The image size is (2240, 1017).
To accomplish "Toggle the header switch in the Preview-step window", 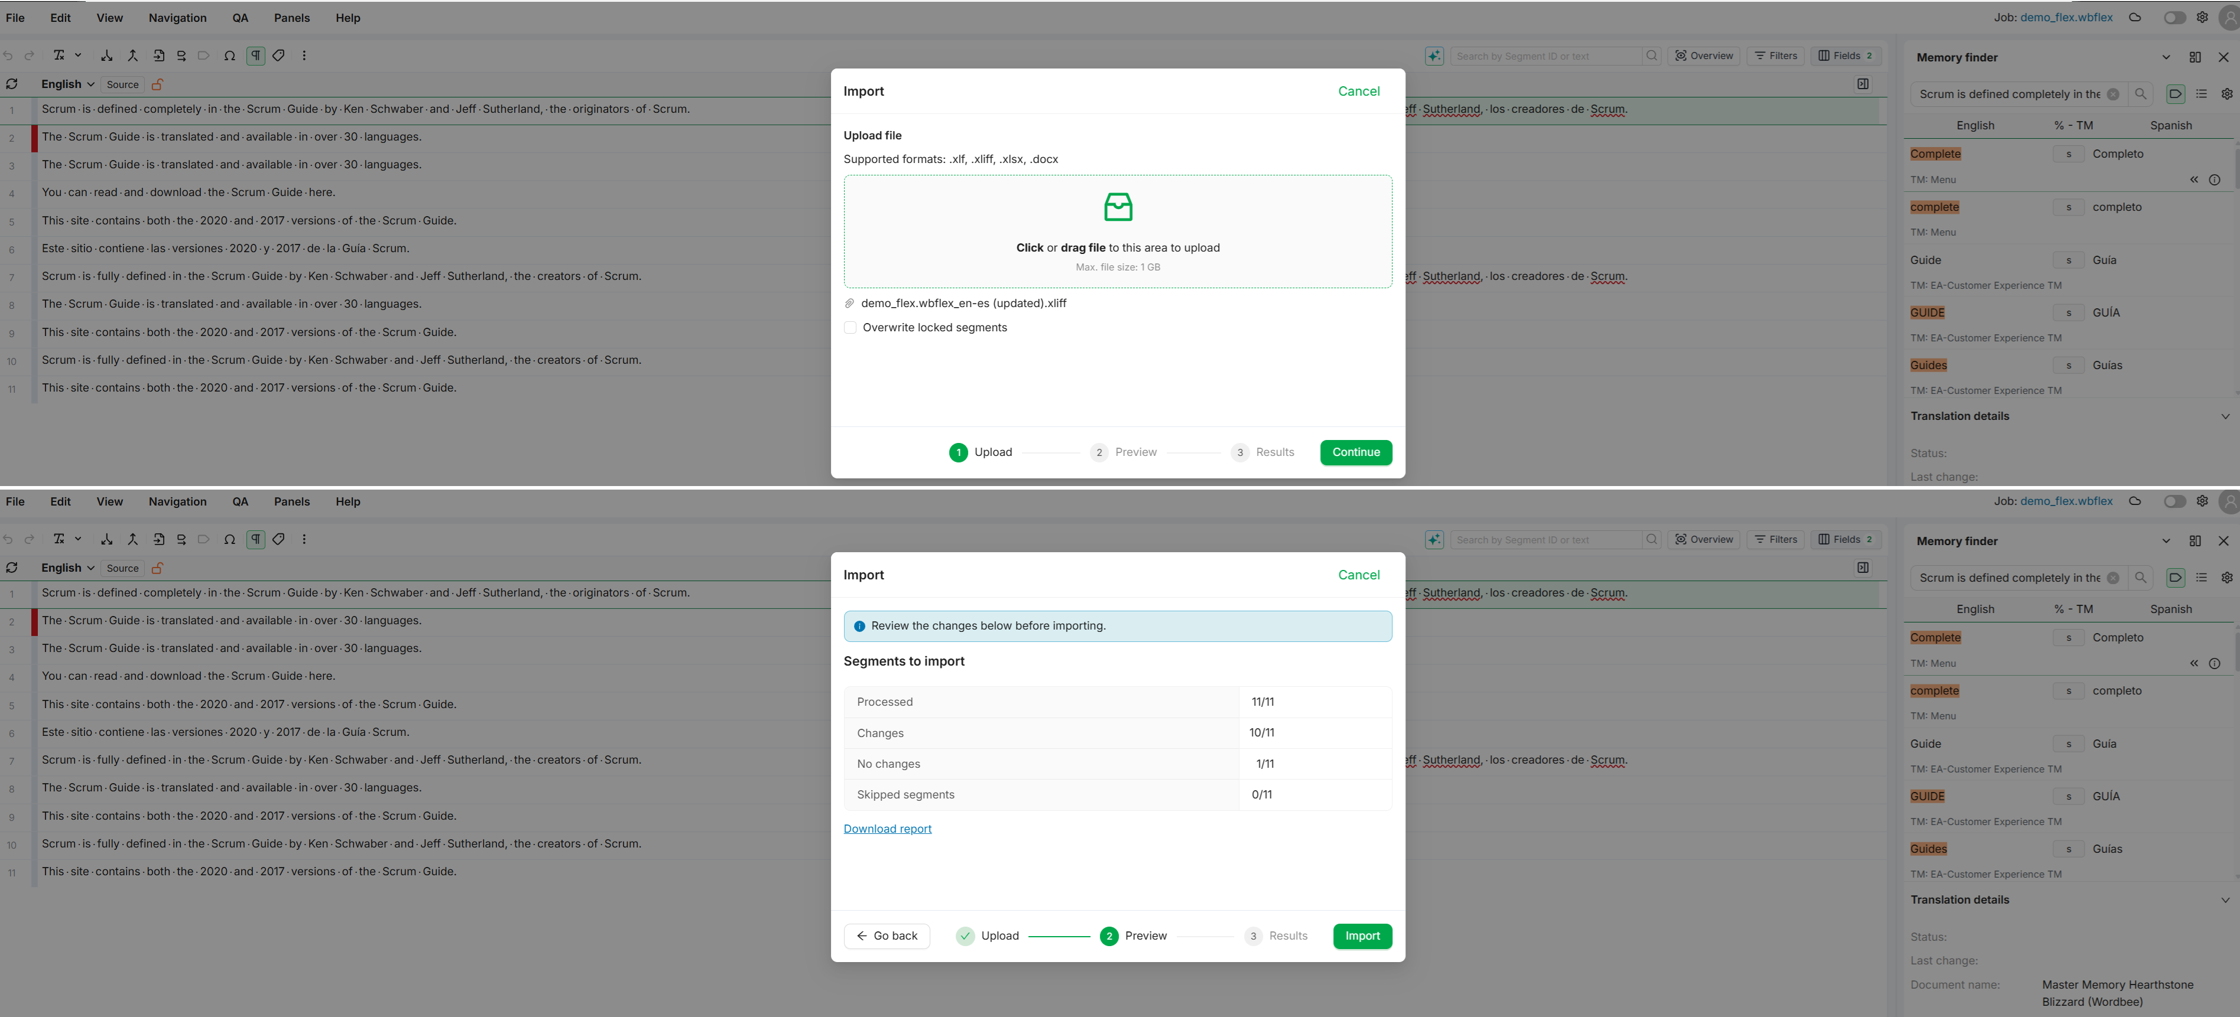I will coord(2175,501).
